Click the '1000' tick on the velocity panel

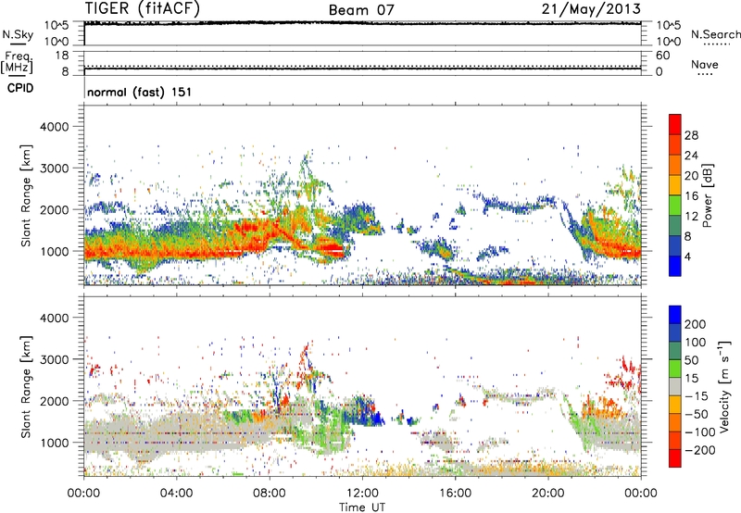pyautogui.click(x=54, y=443)
